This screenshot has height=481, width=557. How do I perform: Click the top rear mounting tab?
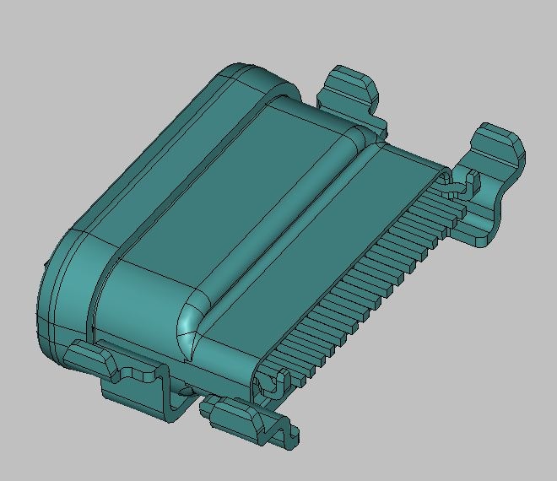tap(350, 84)
